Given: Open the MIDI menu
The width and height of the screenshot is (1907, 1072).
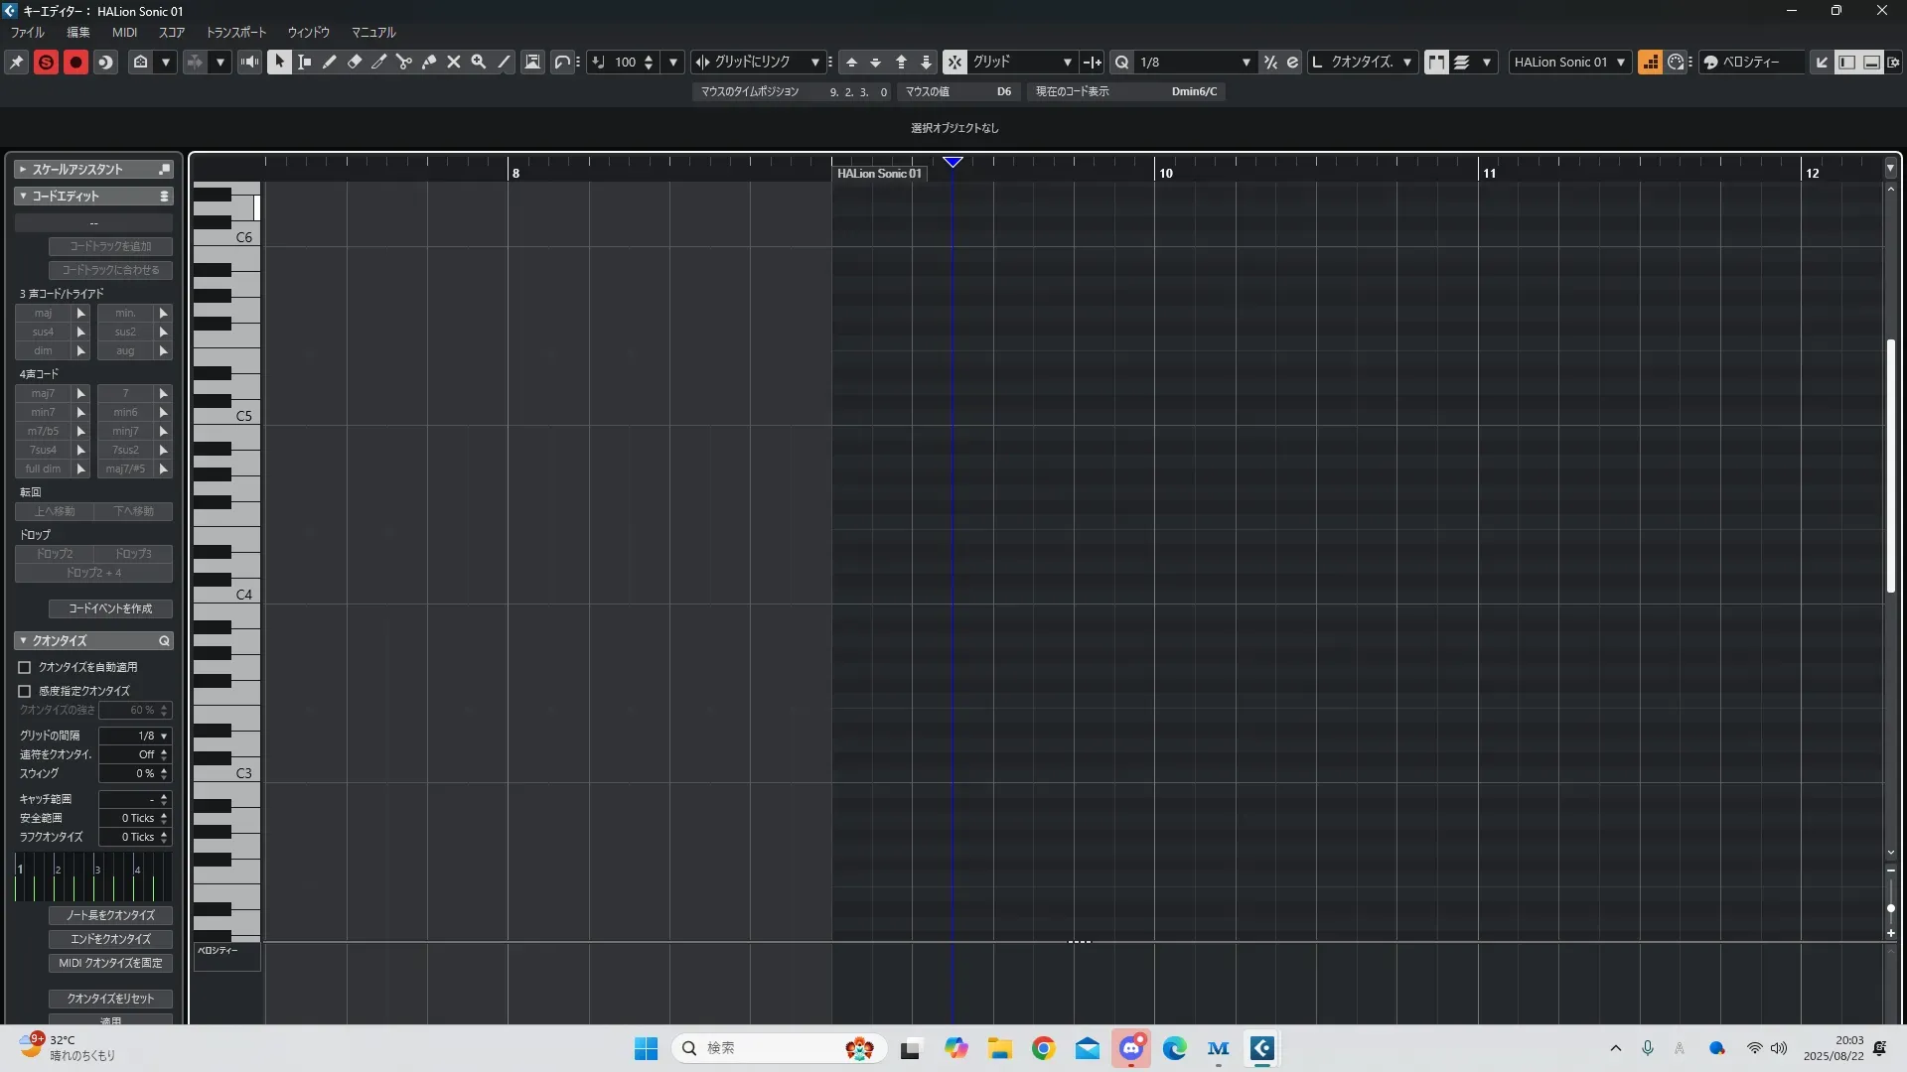Looking at the screenshot, I should (x=124, y=33).
